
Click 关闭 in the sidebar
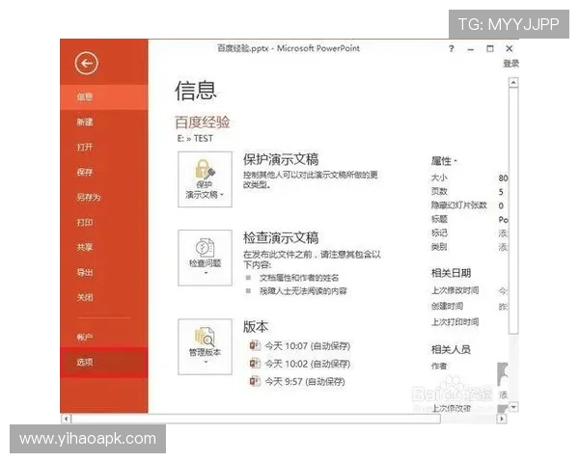pyautogui.click(x=104, y=297)
